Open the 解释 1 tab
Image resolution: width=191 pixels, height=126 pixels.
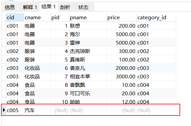click(x=30, y=7)
